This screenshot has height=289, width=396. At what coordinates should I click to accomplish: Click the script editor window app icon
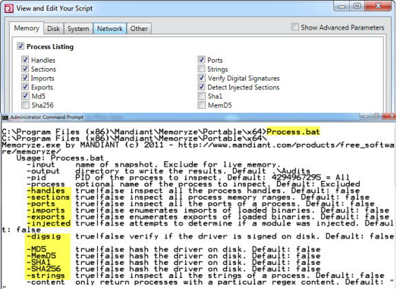9,8
